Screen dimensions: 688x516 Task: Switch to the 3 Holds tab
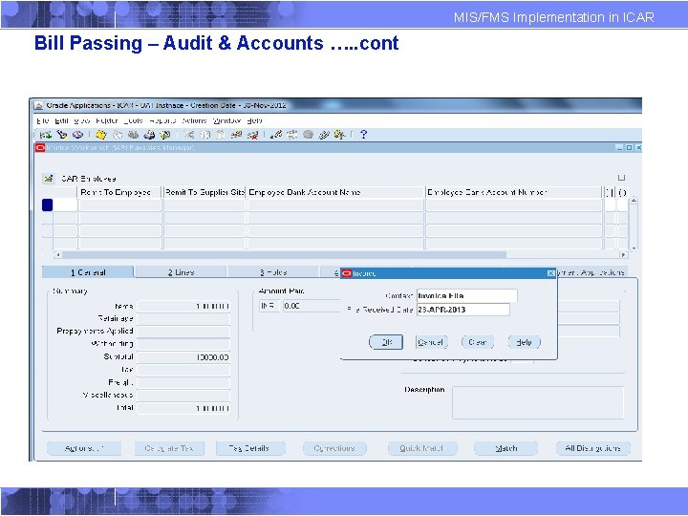click(273, 272)
